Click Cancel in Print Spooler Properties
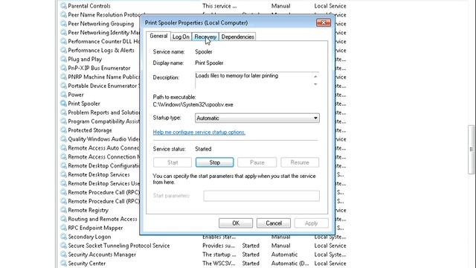The image size is (476, 268). point(274,223)
